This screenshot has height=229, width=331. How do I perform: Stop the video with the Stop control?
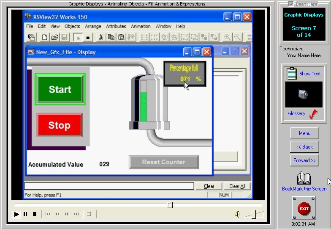tap(35, 214)
